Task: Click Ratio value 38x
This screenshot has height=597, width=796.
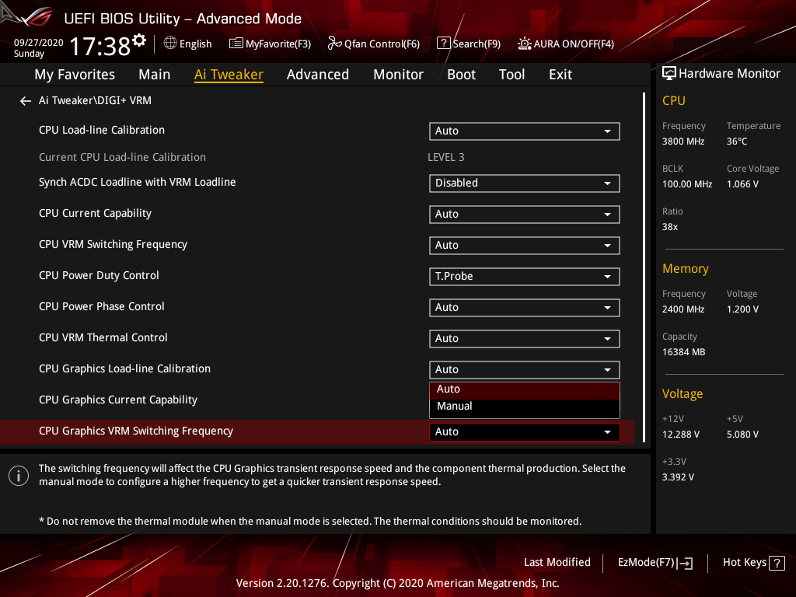Action: click(669, 227)
